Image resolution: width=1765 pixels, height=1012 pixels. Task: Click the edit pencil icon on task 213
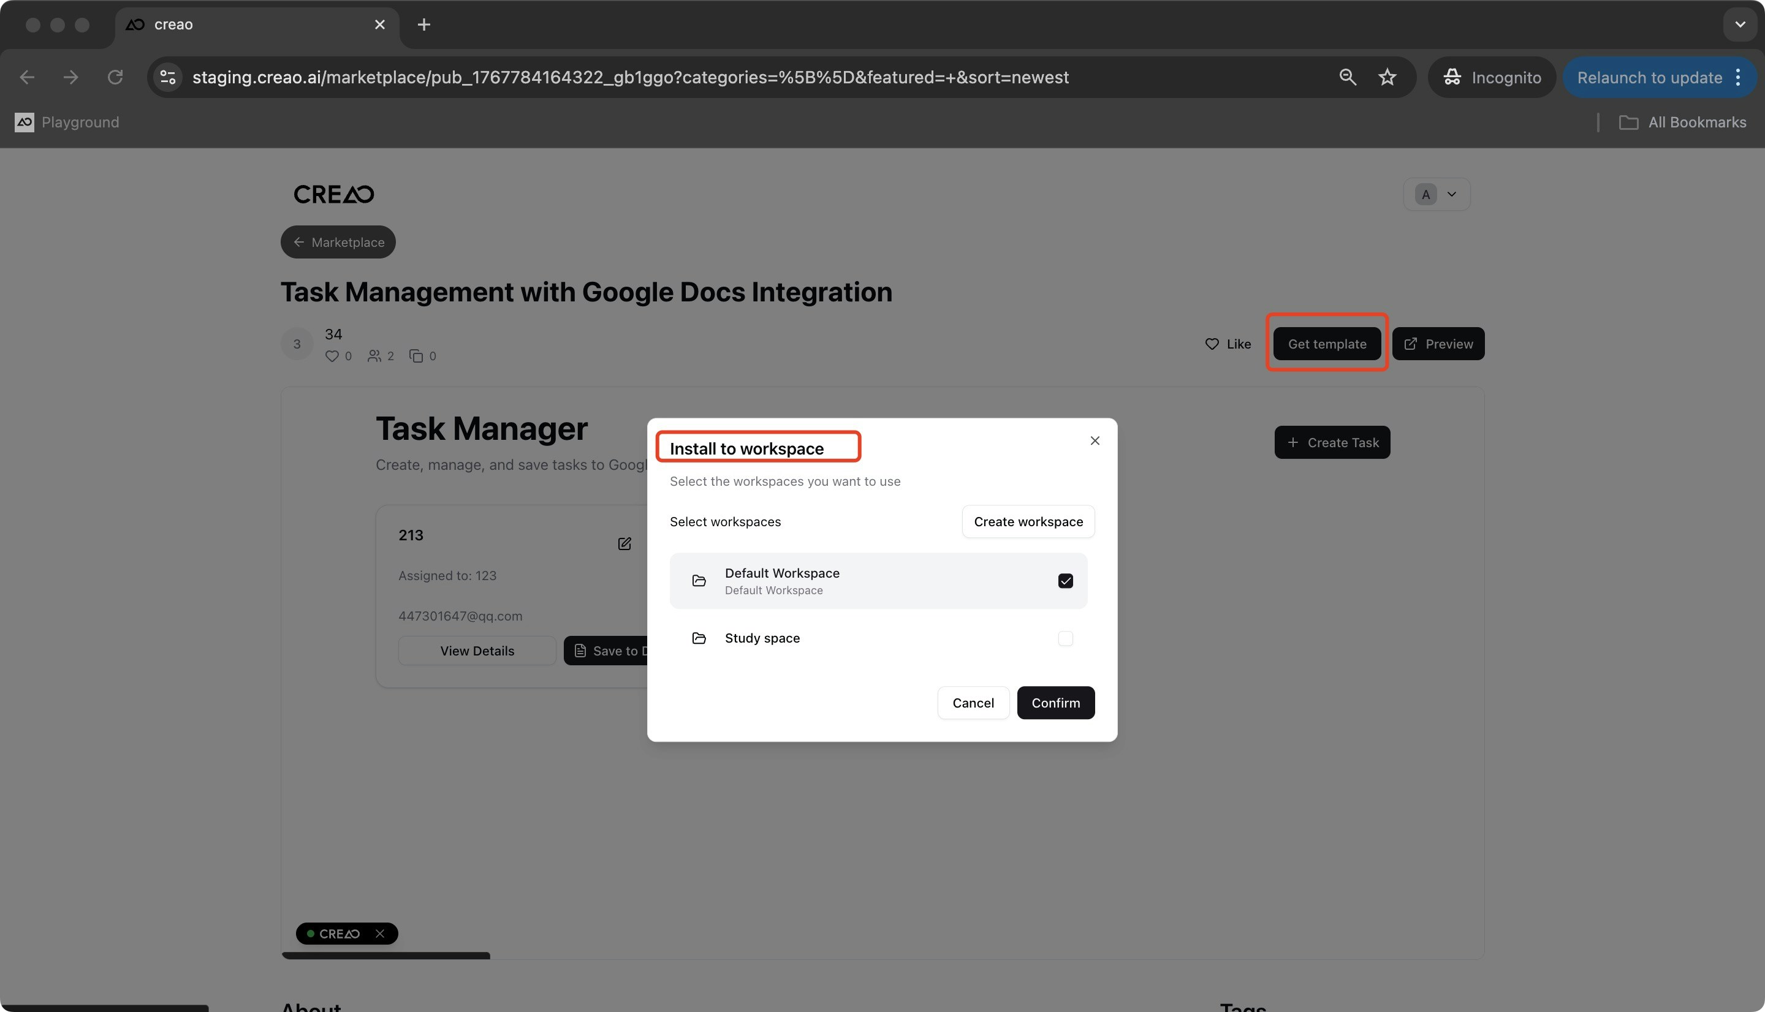tap(624, 543)
